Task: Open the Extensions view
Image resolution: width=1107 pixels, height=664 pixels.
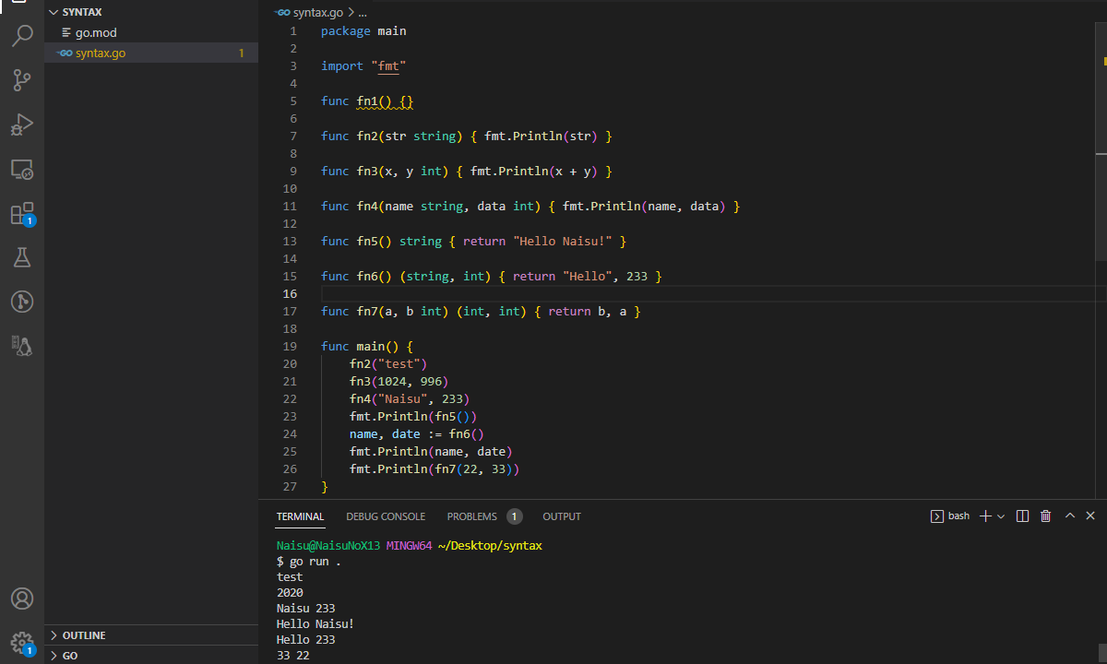Action: click(x=22, y=214)
